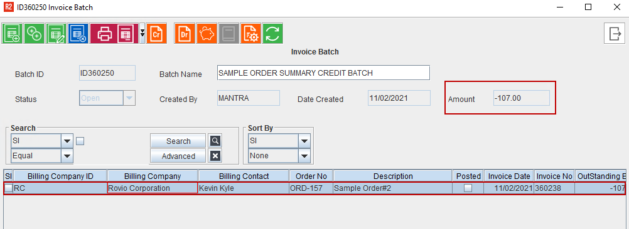The image size is (629, 229).
Task: Click the Amount field -107.00
Action: pos(522,98)
